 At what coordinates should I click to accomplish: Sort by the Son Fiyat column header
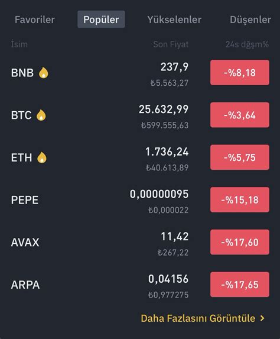tap(171, 44)
